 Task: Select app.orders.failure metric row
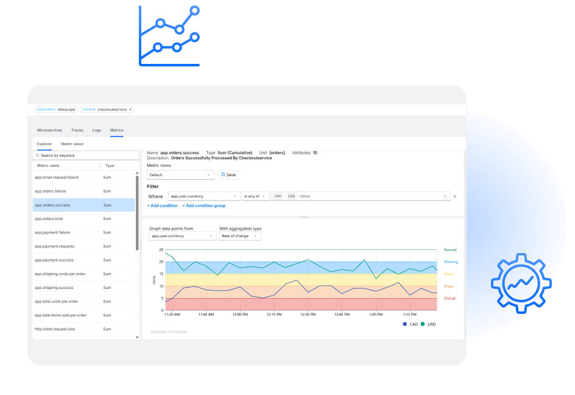coord(83,191)
